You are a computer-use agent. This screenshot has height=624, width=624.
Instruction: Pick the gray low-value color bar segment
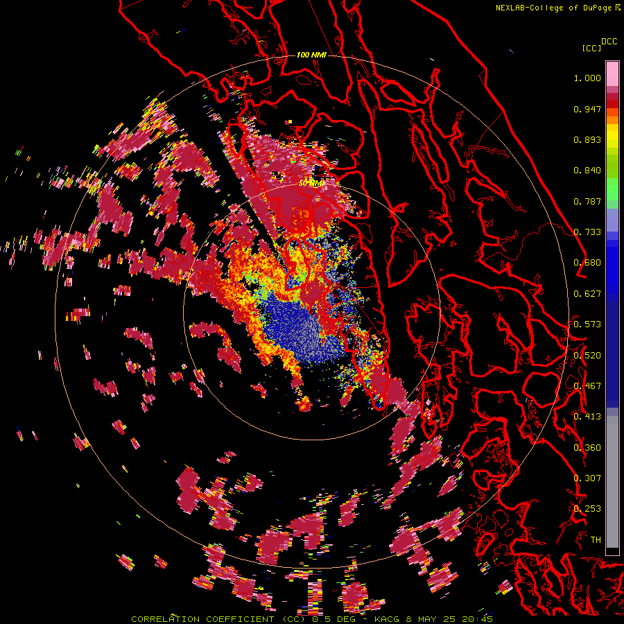tap(612, 482)
